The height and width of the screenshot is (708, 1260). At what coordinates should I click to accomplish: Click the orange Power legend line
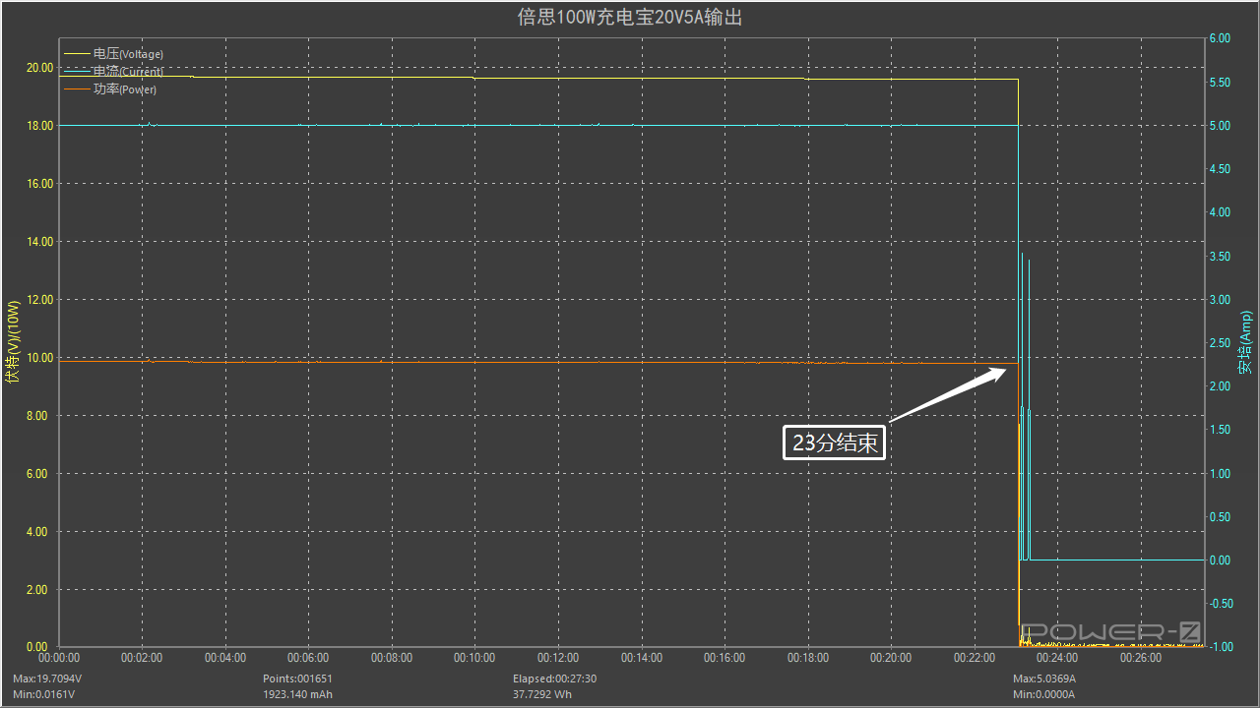pos(77,89)
